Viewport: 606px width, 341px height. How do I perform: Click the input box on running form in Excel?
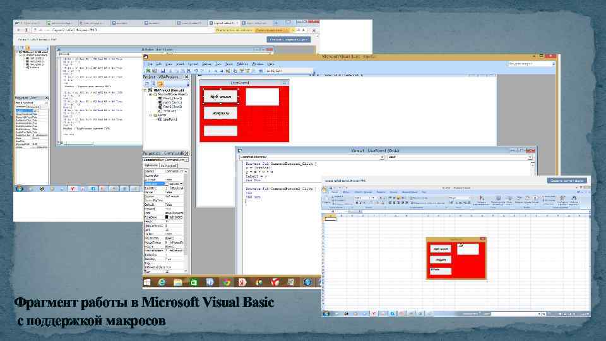point(468,249)
